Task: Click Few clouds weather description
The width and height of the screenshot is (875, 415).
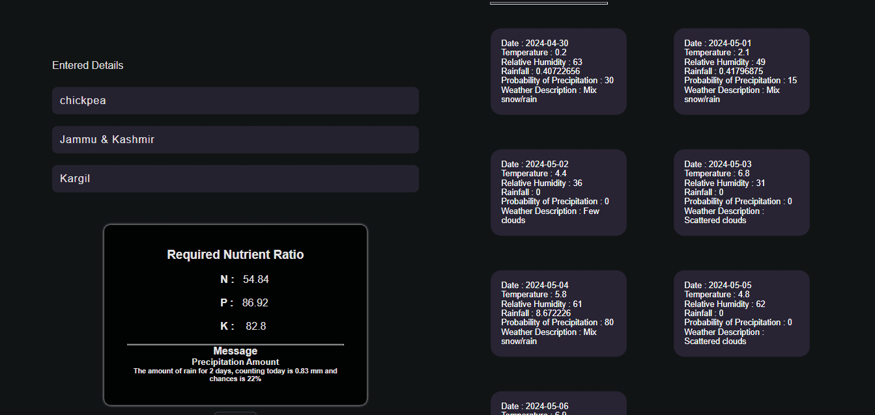Action: click(550, 216)
